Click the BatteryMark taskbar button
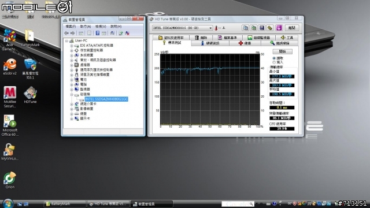Image resolution: width=370 pixels, height=208 pixels. coord(65,204)
